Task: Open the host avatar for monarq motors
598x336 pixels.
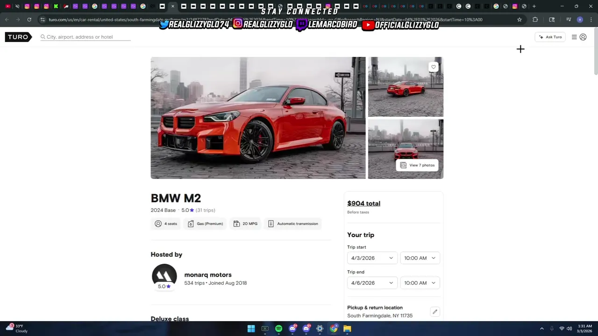Action: point(164,276)
